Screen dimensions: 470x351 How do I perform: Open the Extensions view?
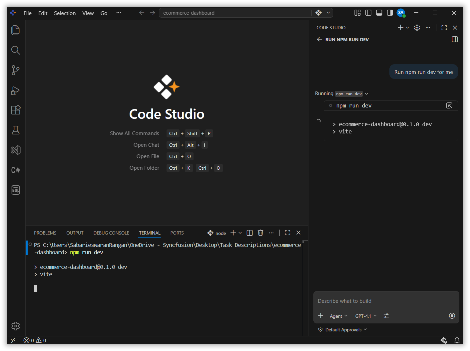click(x=16, y=110)
